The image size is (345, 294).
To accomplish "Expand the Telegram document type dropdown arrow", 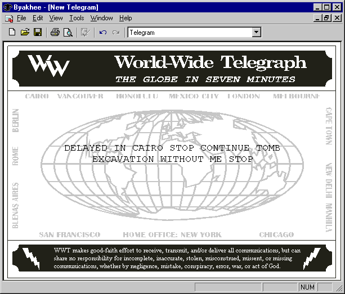I will [x=256, y=32].
